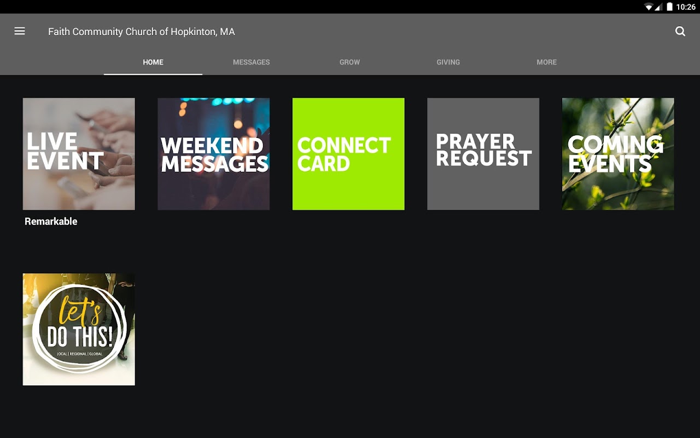The image size is (700, 438).
Task: Tap the search magnifier icon
Action: (680, 31)
